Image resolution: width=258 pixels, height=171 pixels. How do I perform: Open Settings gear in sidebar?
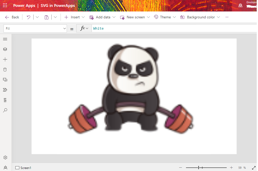5,157
